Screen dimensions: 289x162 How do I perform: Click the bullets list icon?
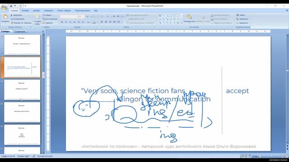103,16
